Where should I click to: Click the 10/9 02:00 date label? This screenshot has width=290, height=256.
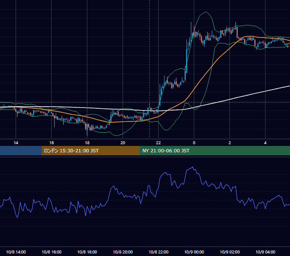230,252
